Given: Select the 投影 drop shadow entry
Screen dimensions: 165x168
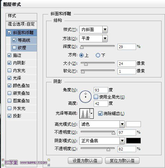Looking at the screenshot, I should click(x=21, y=116).
